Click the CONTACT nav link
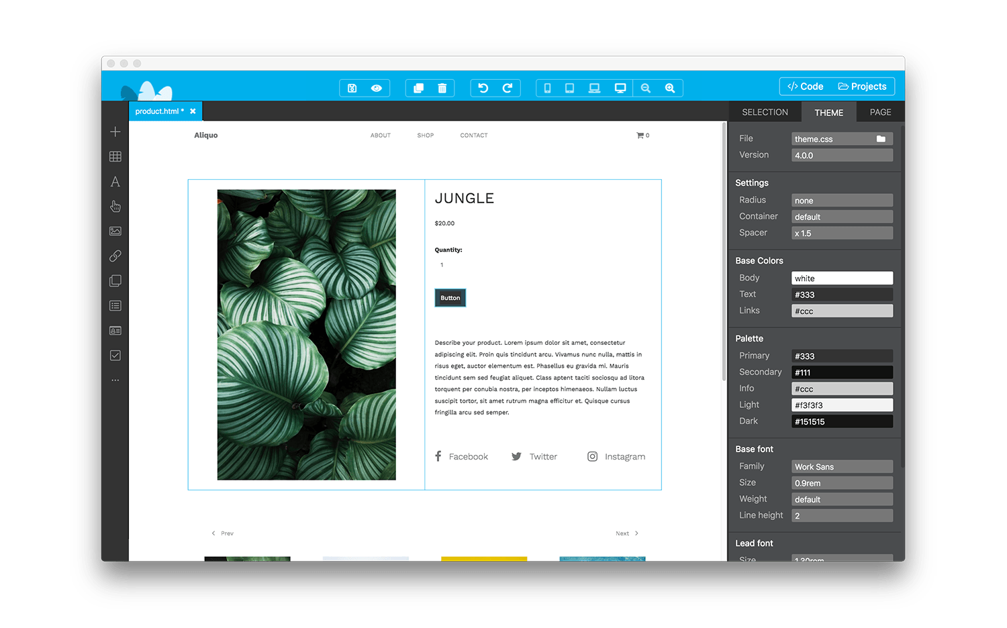 [474, 136]
